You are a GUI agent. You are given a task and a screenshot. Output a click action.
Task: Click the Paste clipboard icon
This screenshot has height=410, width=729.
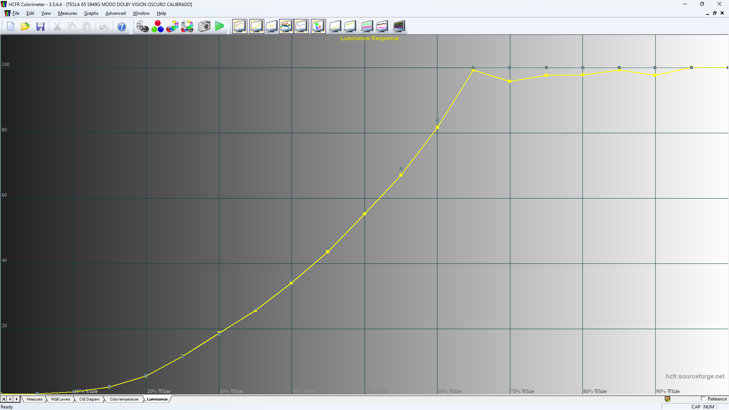pyautogui.click(x=87, y=27)
